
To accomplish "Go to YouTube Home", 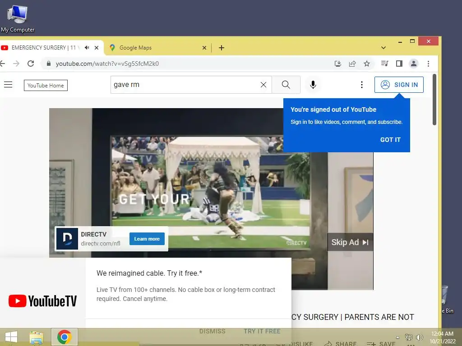I will 46,85.
